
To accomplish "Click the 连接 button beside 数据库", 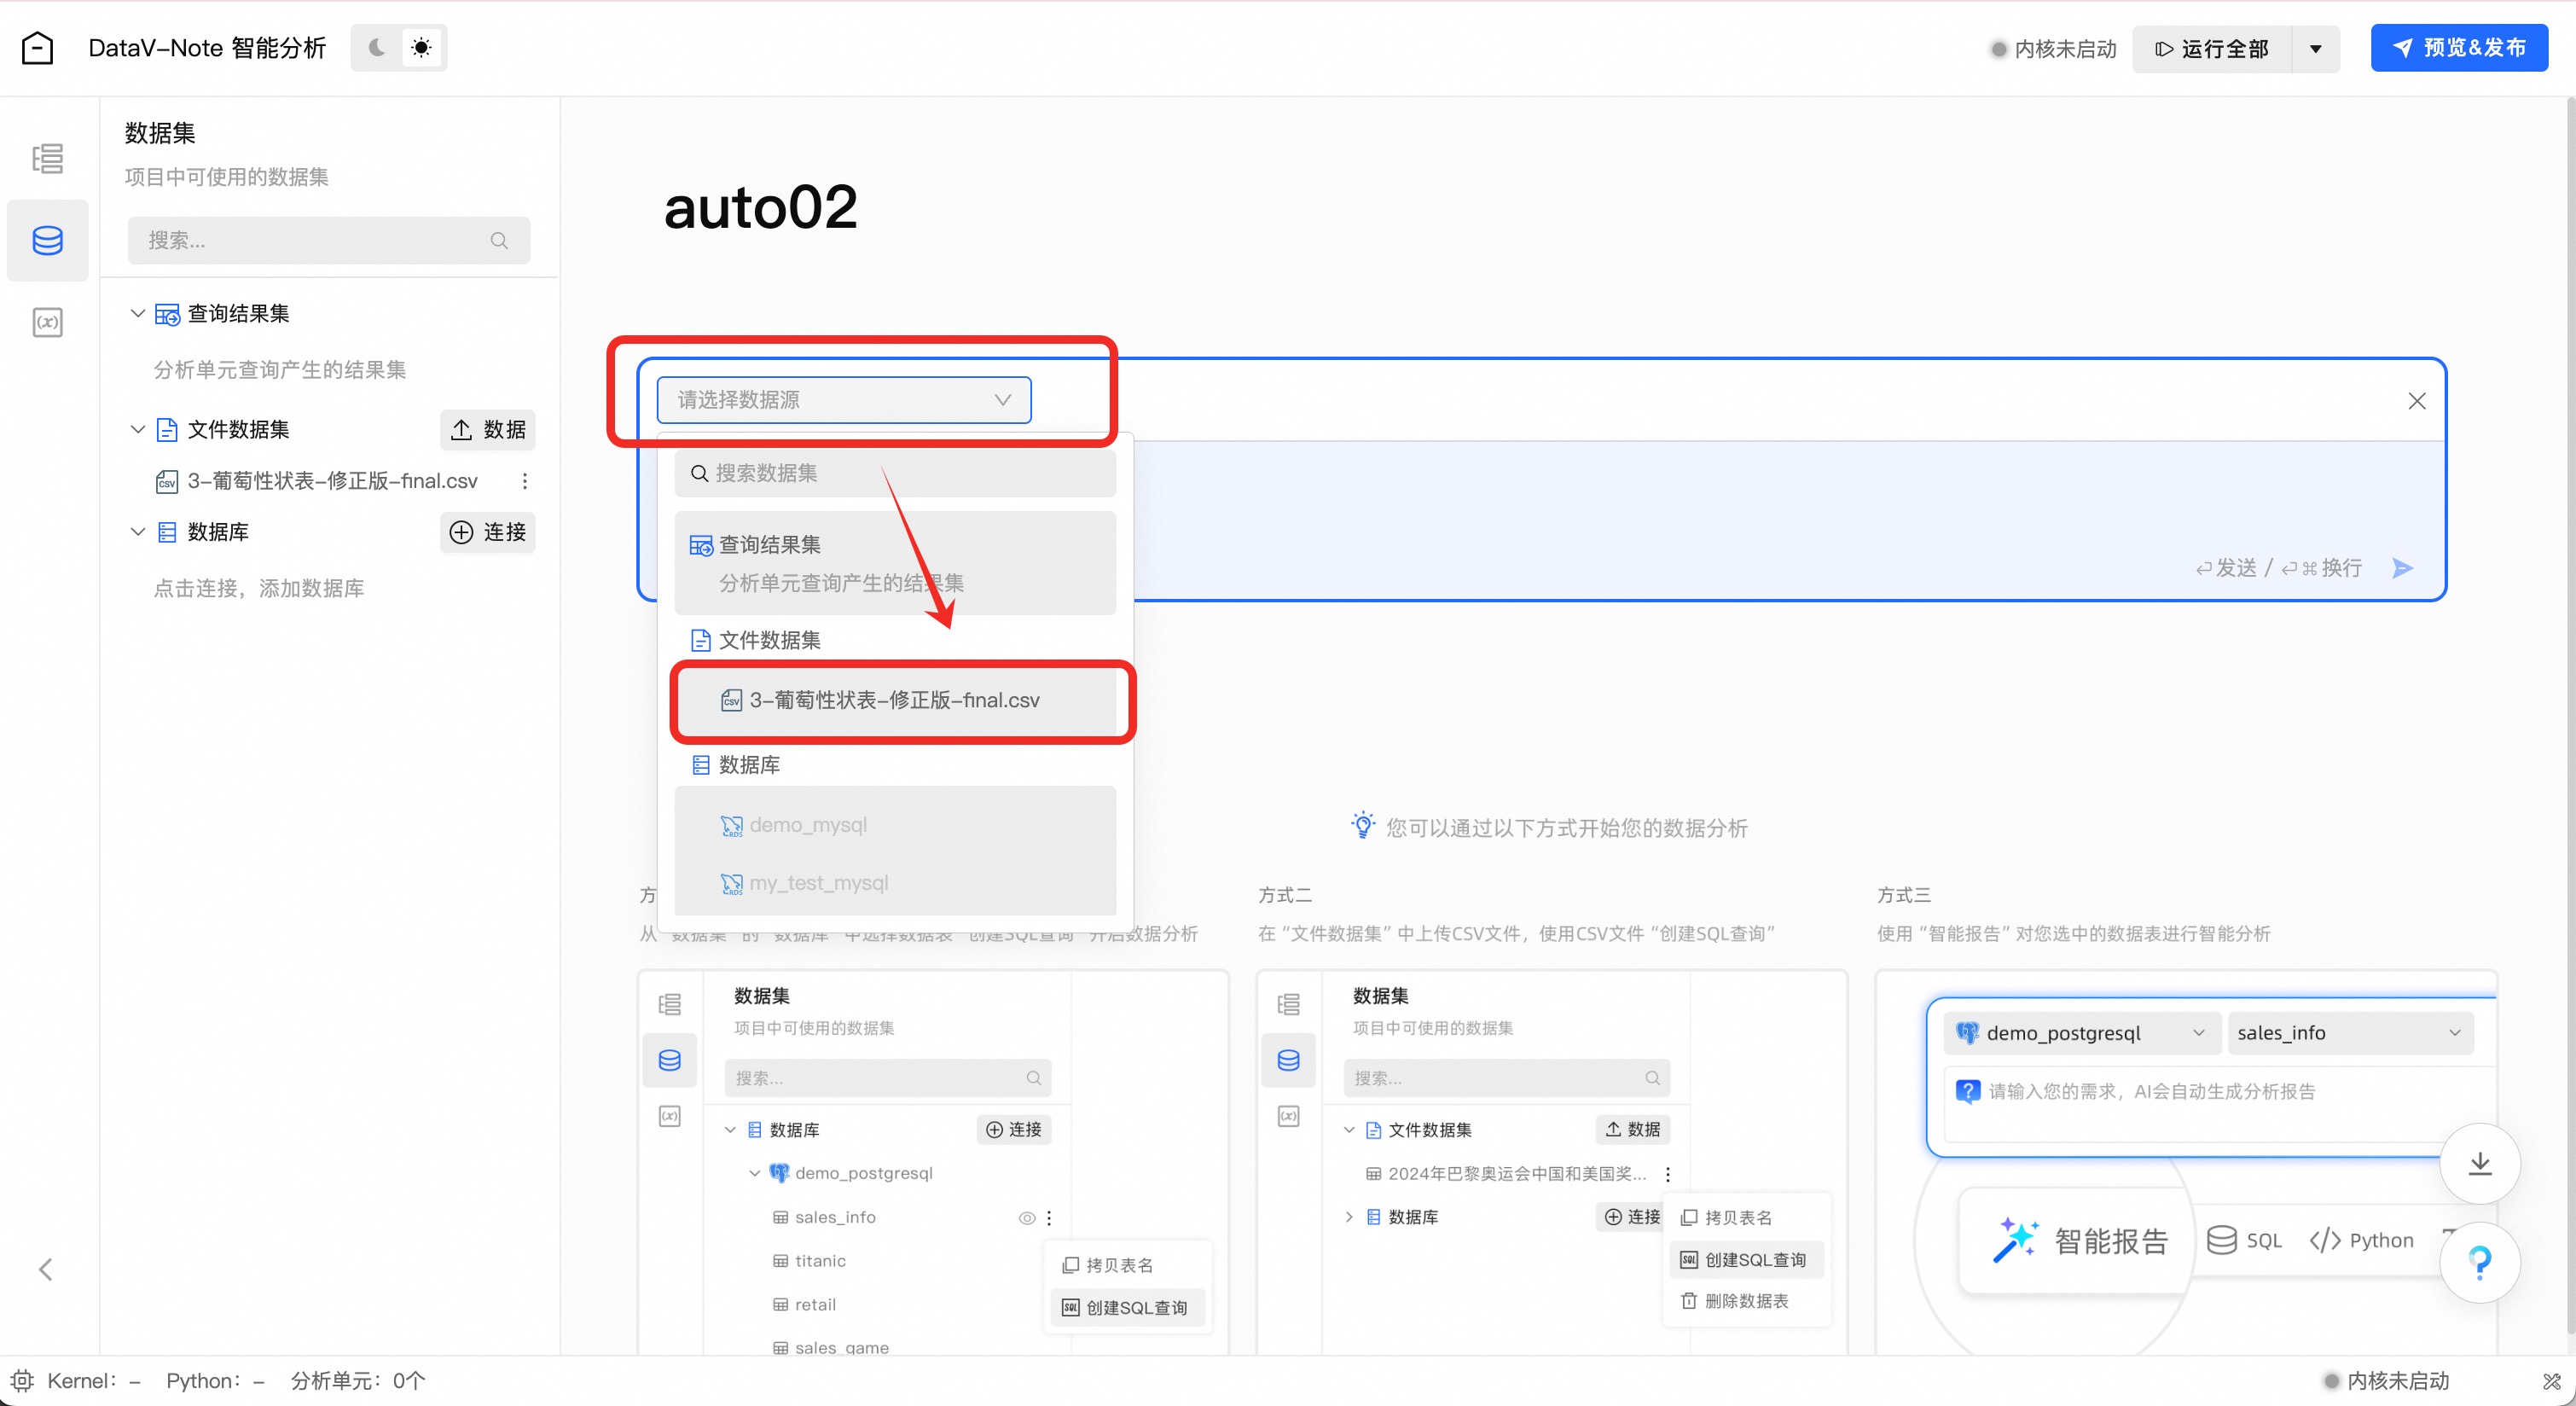I will 488,532.
